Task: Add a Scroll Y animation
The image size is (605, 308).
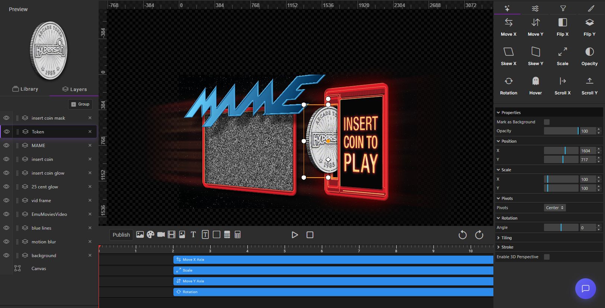Action: pyautogui.click(x=589, y=86)
